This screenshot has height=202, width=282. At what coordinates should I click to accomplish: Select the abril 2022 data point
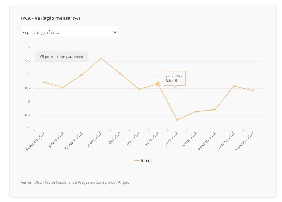(x=120, y=73)
